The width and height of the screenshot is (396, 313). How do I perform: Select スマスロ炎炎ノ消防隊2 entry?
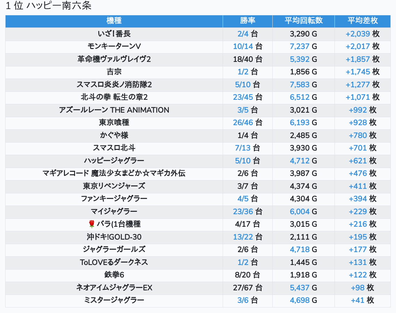(114, 85)
